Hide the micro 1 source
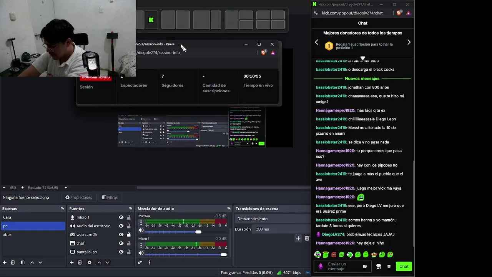Screen dimensions: 492x277 (121, 217)
